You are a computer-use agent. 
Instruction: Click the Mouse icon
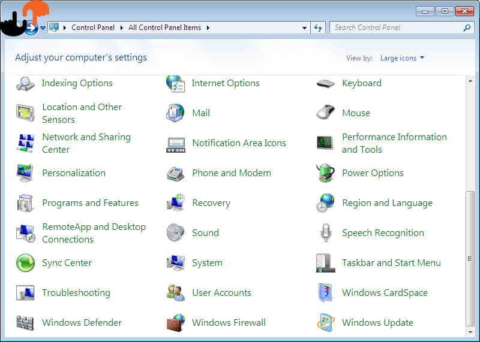point(325,112)
